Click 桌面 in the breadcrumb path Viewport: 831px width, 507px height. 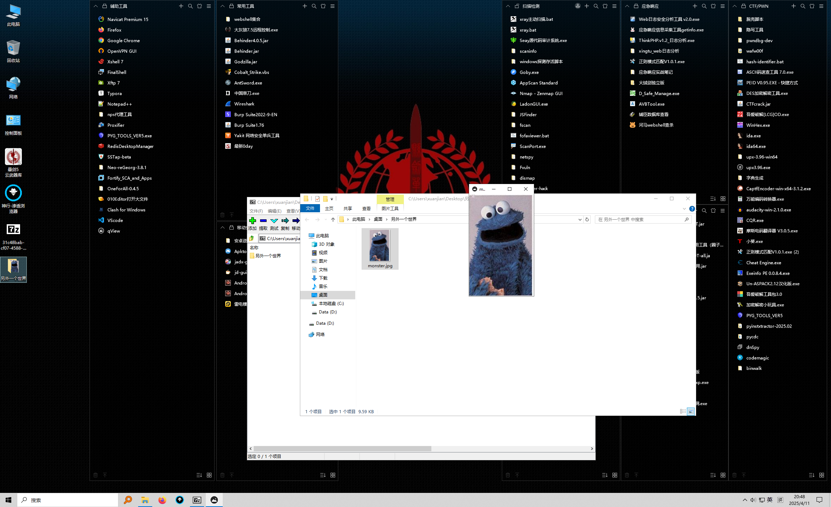[378, 219]
